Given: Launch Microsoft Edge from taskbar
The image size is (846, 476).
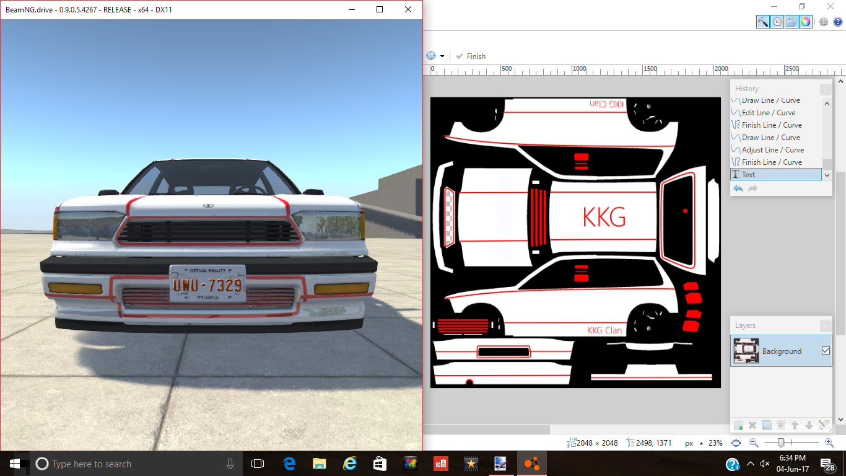Looking at the screenshot, I should coord(289,464).
